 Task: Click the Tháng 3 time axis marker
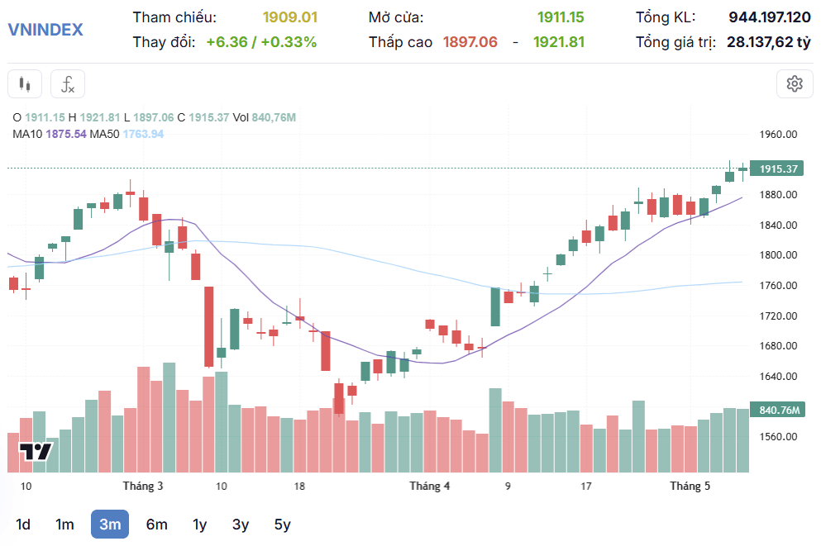point(143,486)
